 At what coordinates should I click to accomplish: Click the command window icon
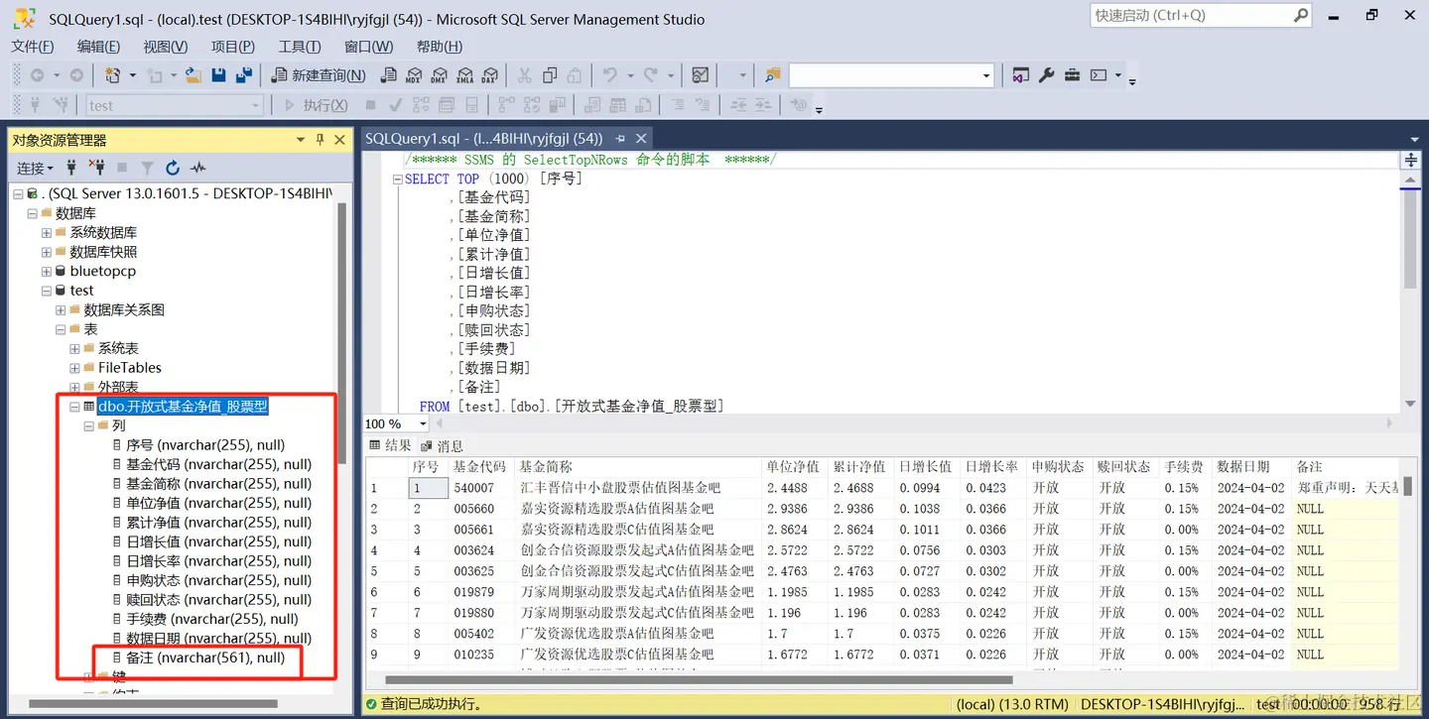[x=1099, y=75]
